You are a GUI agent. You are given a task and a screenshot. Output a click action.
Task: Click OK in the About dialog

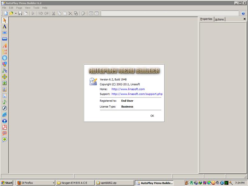(152, 116)
